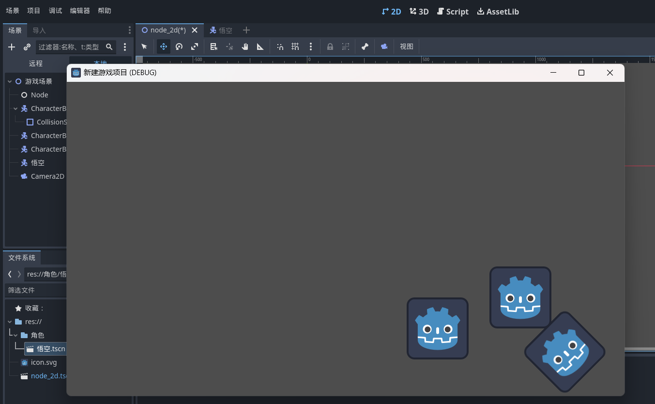Open the 视图 dropdown menu

407,47
